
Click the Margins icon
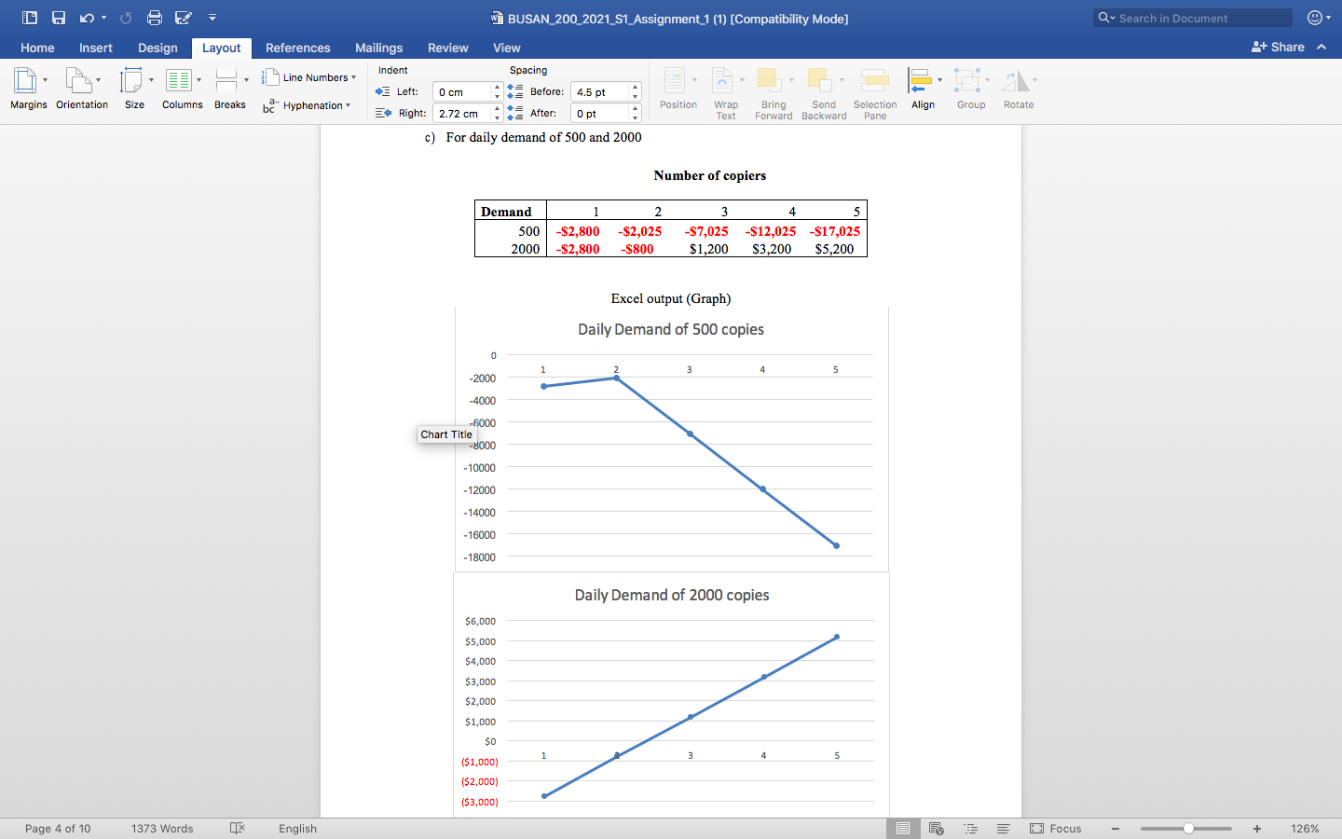click(x=25, y=81)
